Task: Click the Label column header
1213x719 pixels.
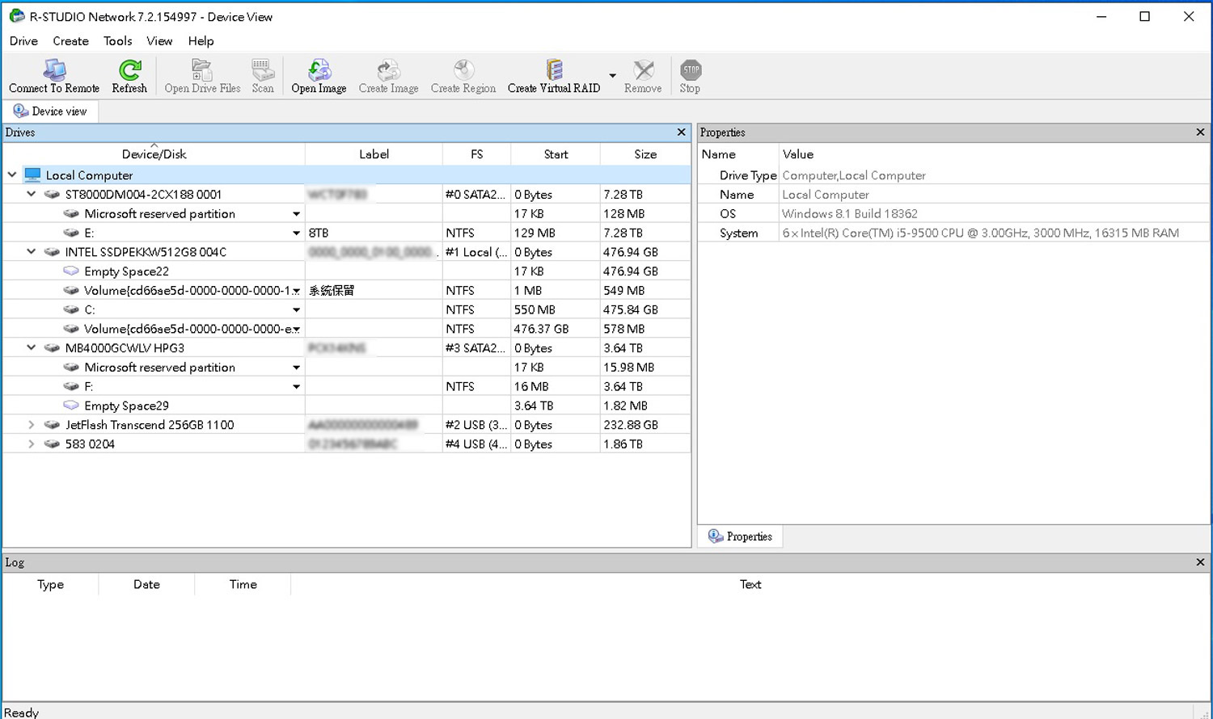Action: 374,153
